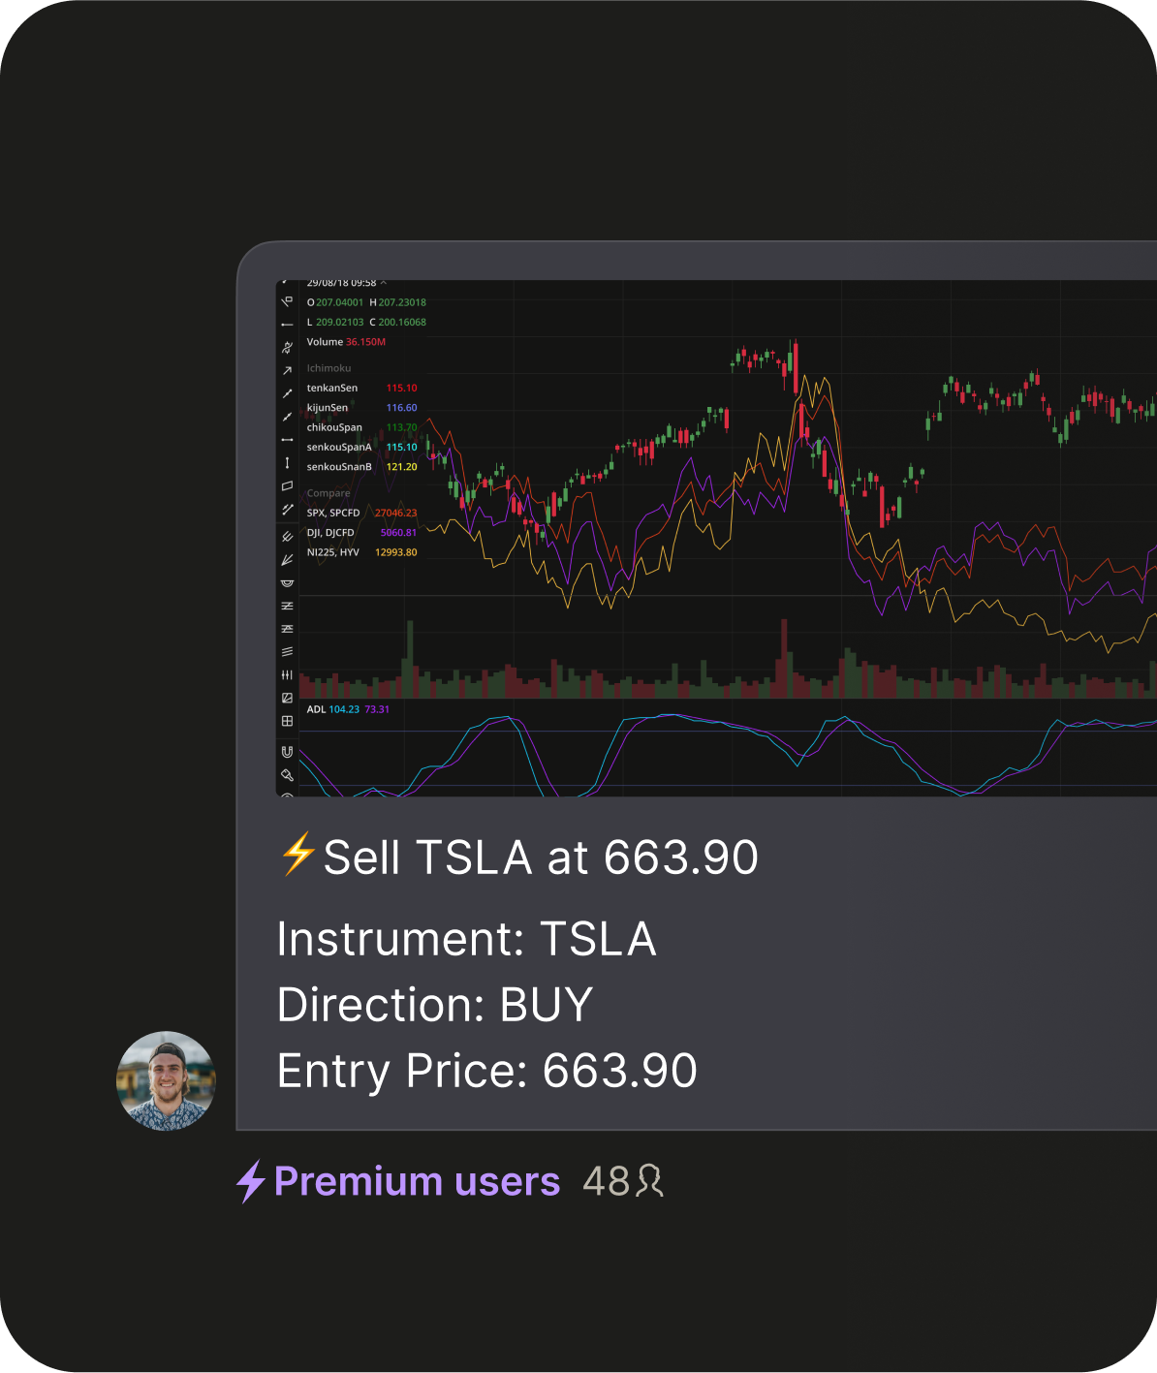Open the Premium users channel
The width and height of the screenshot is (1157, 1373).
(x=417, y=1182)
